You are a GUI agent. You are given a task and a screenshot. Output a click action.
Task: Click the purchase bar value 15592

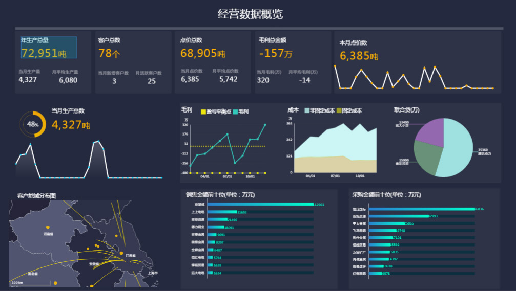click(395, 245)
